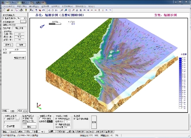This screenshot has height=138, width=191.
Task: Click the New file toolbar icon
Action: click(5, 10)
